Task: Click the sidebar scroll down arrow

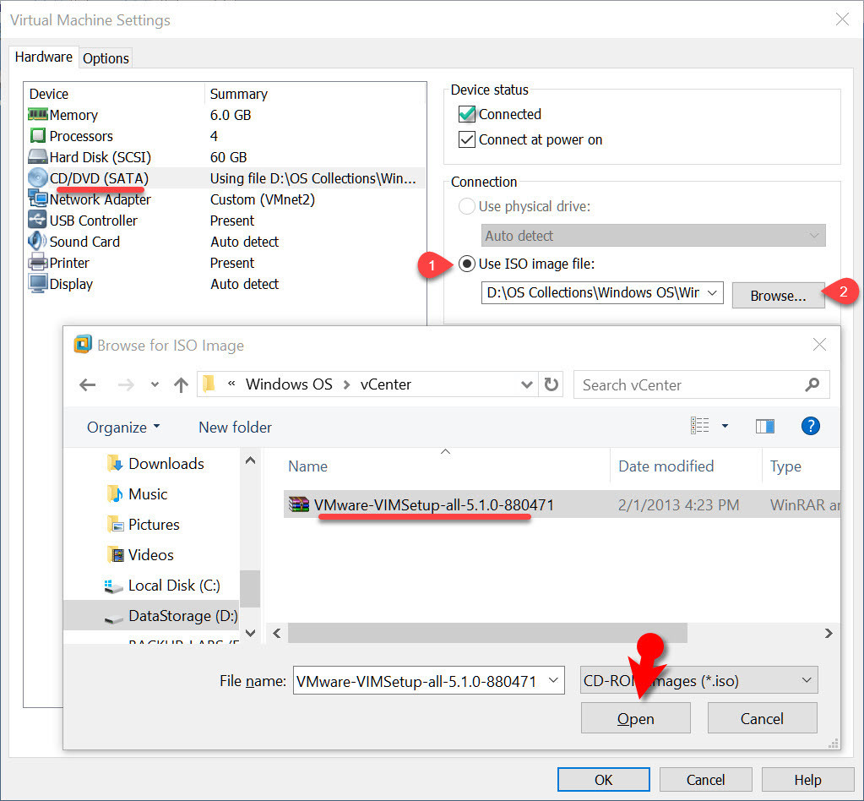Action: [250, 633]
